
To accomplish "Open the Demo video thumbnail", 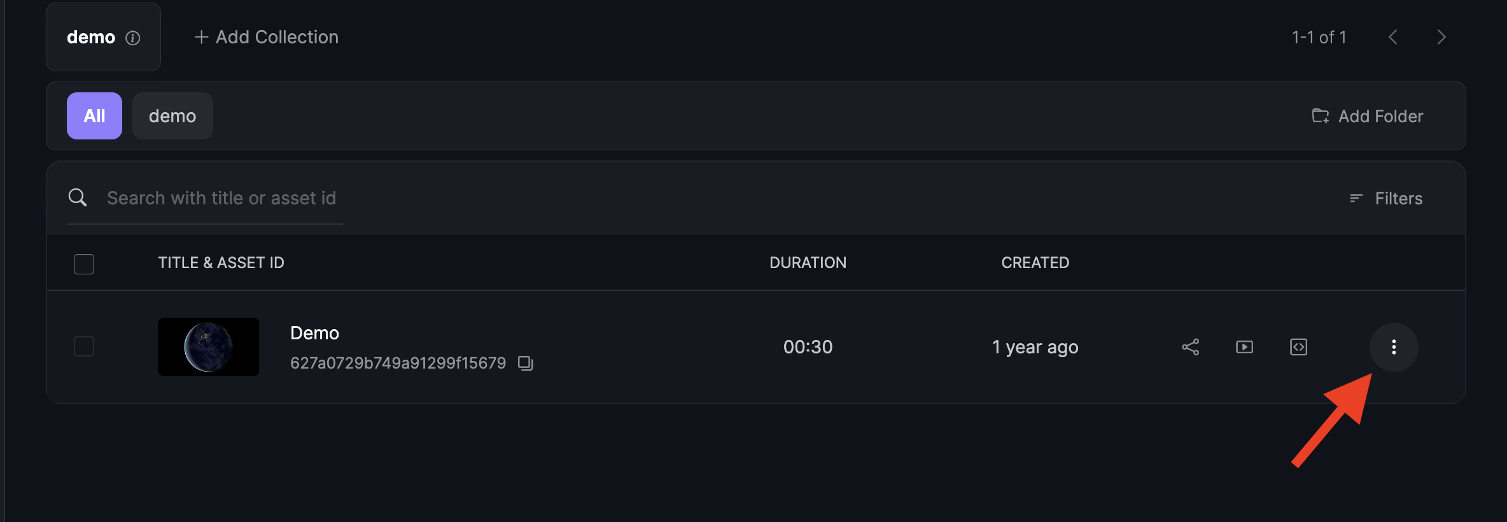I will tap(208, 347).
